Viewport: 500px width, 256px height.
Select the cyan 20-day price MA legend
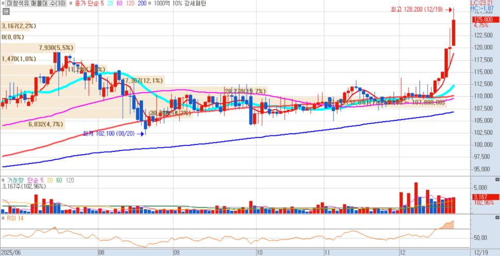point(110,4)
